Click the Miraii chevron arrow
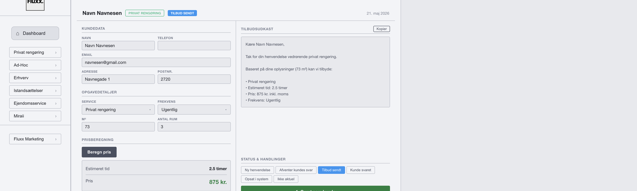 coord(56,116)
